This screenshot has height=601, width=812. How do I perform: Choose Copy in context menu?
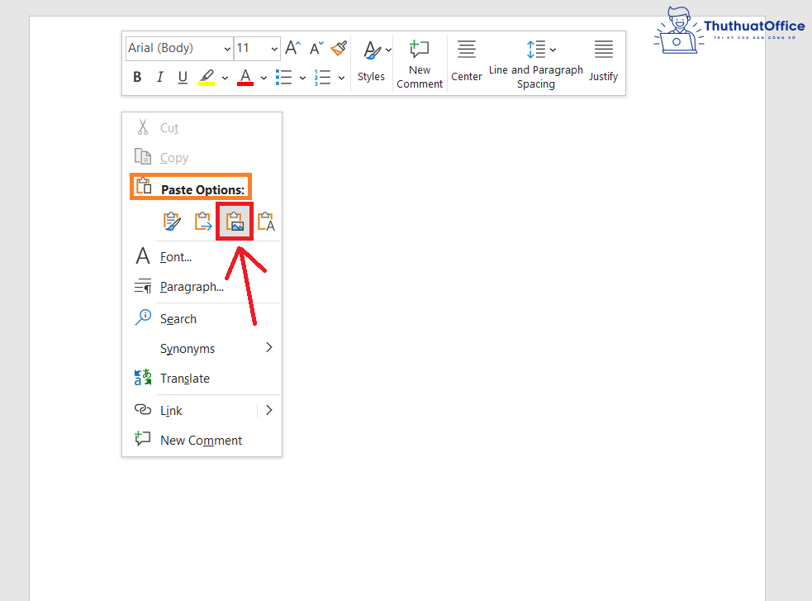coord(202,158)
